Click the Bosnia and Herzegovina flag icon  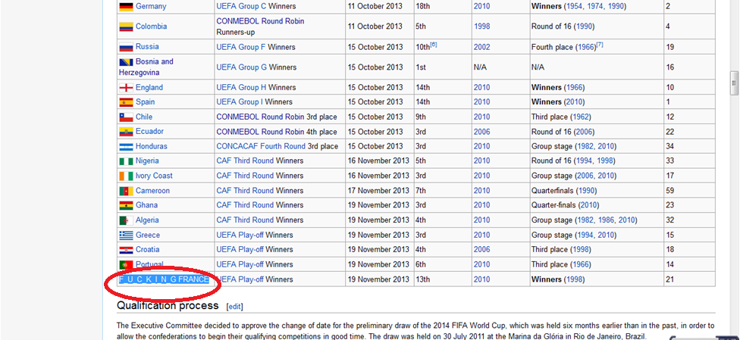[x=126, y=62]
